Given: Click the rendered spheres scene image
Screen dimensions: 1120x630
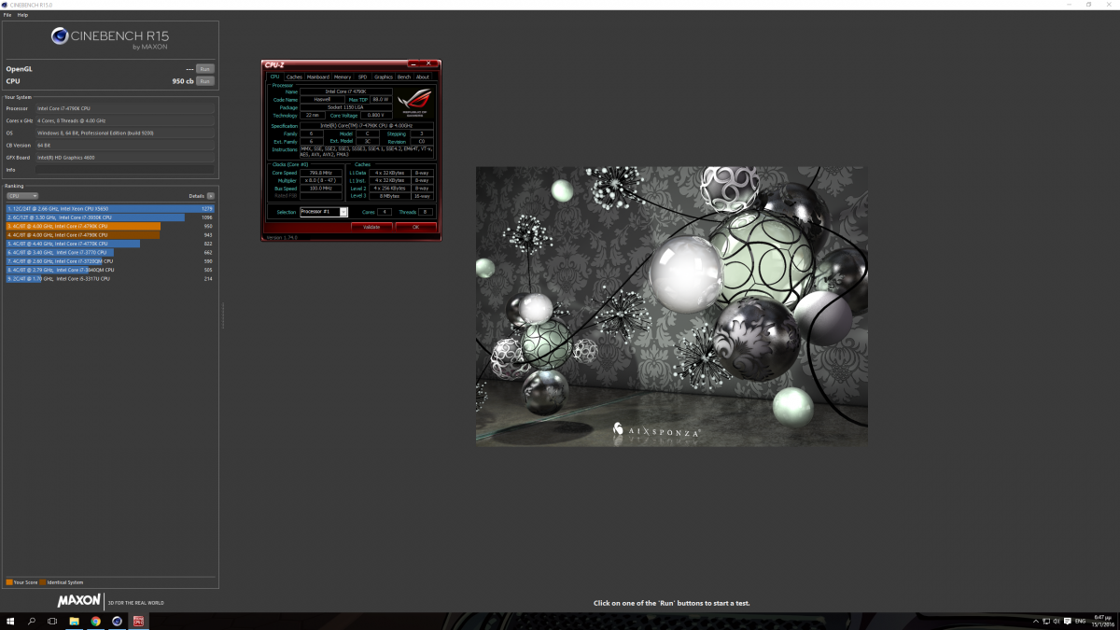Looking at the screenshot, I should click(671, 306).
